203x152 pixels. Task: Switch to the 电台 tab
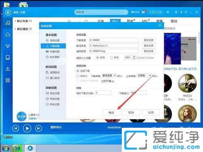pos(115,21)
